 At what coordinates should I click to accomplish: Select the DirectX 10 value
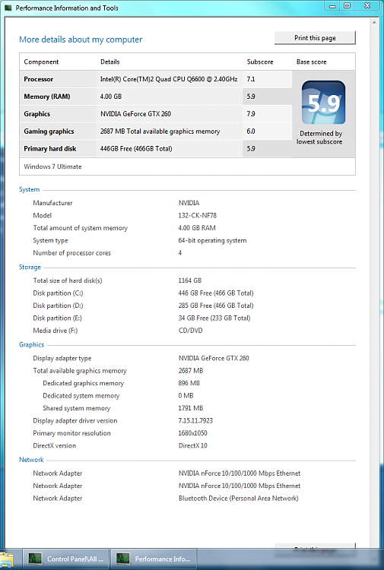click(x=192, y=445)
